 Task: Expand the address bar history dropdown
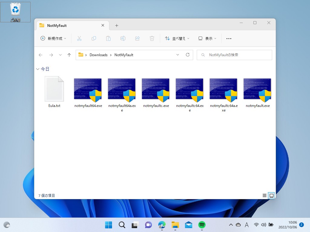pyautogui.click(x=178, y=55)
